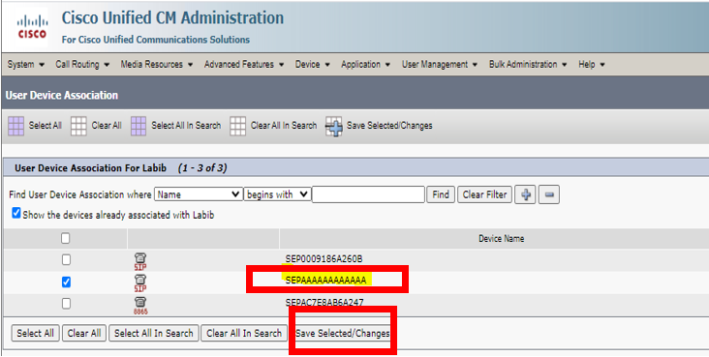
Task: Click toolbar Select All In Search icon
Action: coord(139,126)
